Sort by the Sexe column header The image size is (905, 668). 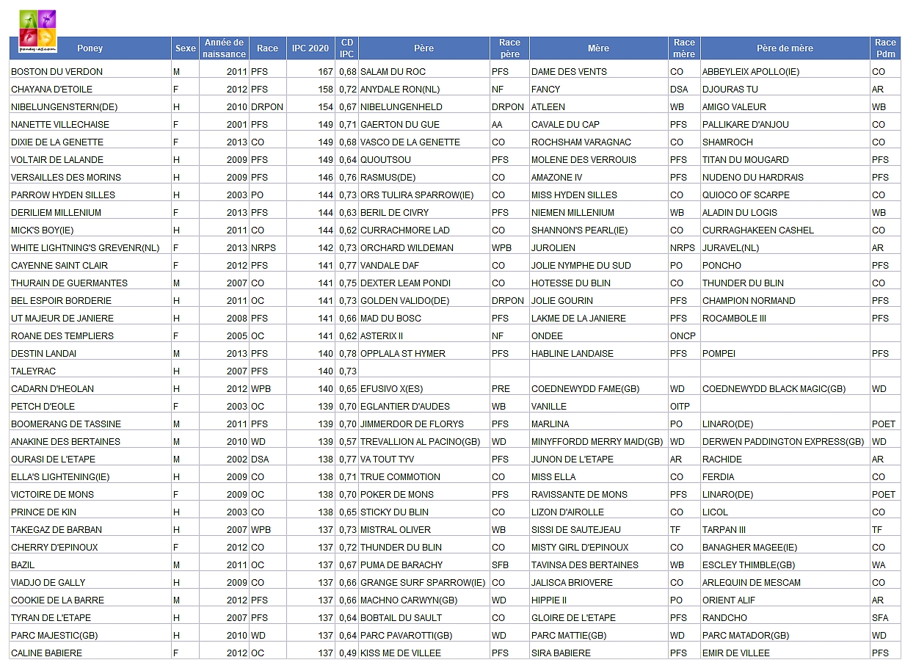tap(185, 48)
